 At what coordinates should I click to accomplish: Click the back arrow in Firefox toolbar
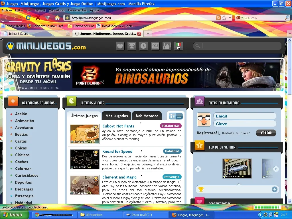[6, 18]
